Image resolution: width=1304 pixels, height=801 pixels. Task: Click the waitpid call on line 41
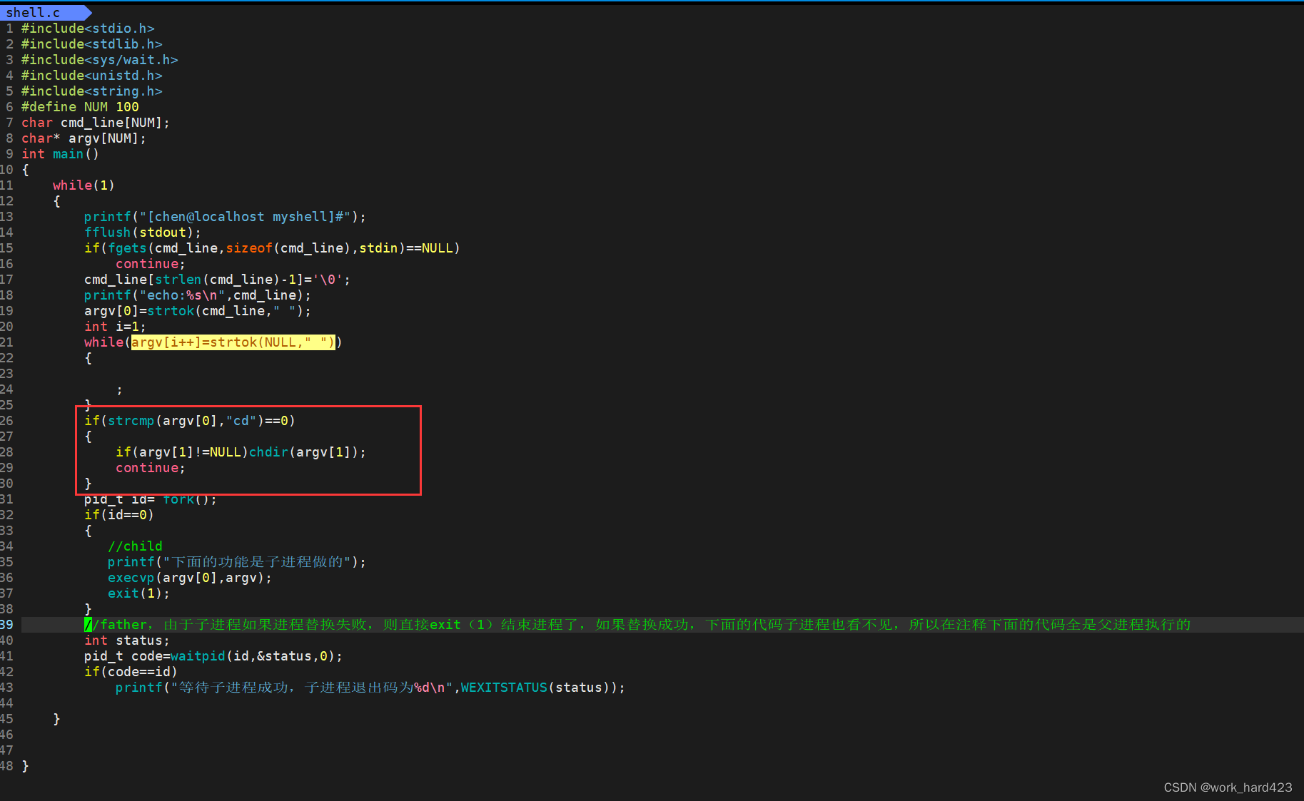tap(198, 655)
